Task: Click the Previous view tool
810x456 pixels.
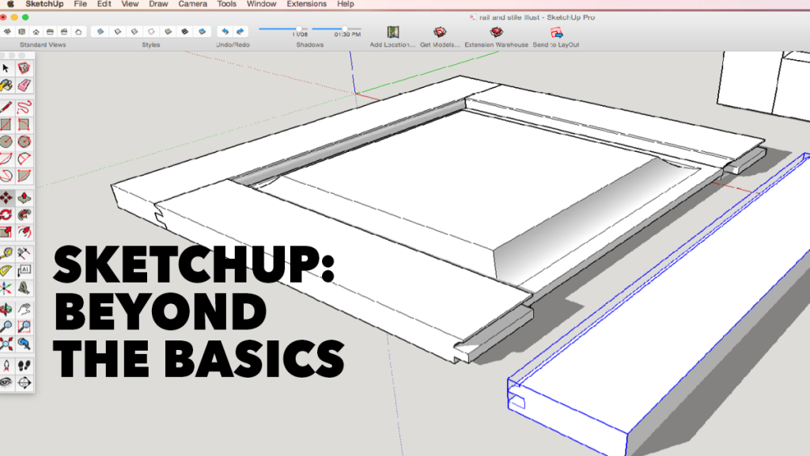Action: [x=24, y=344]
